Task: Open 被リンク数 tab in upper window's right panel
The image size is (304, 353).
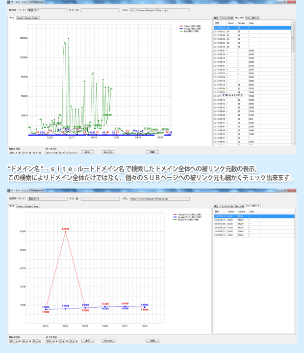Action: click(239, 18)
